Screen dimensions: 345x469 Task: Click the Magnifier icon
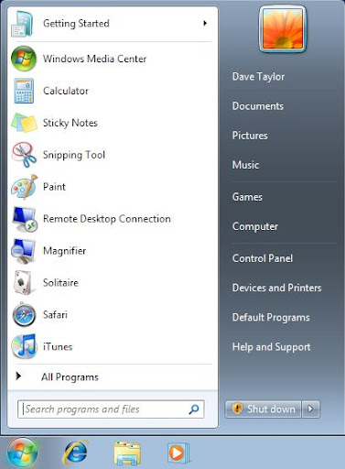24,251
